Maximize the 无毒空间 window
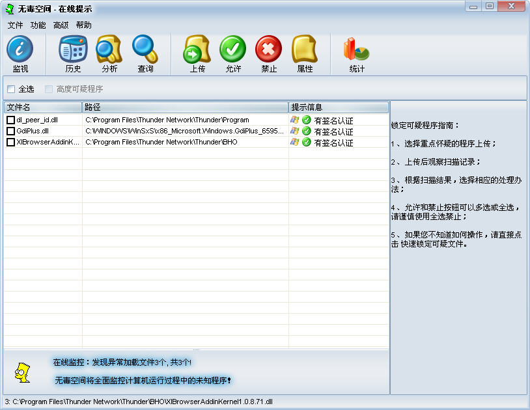 490,7
